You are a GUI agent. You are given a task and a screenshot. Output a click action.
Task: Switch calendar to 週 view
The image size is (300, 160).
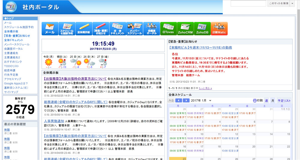[266, 101]
